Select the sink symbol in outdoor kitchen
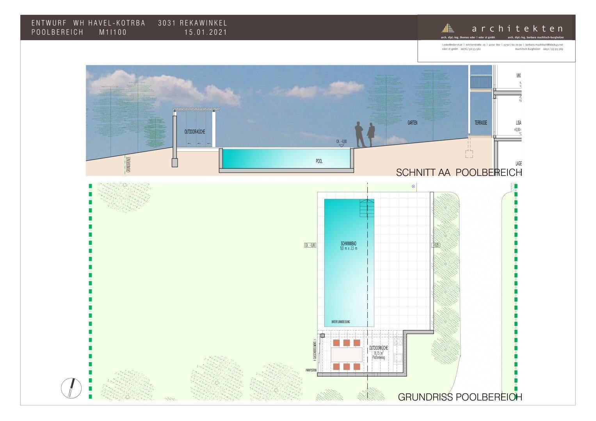This screenshot has width=596, height=421. (399, 358)
